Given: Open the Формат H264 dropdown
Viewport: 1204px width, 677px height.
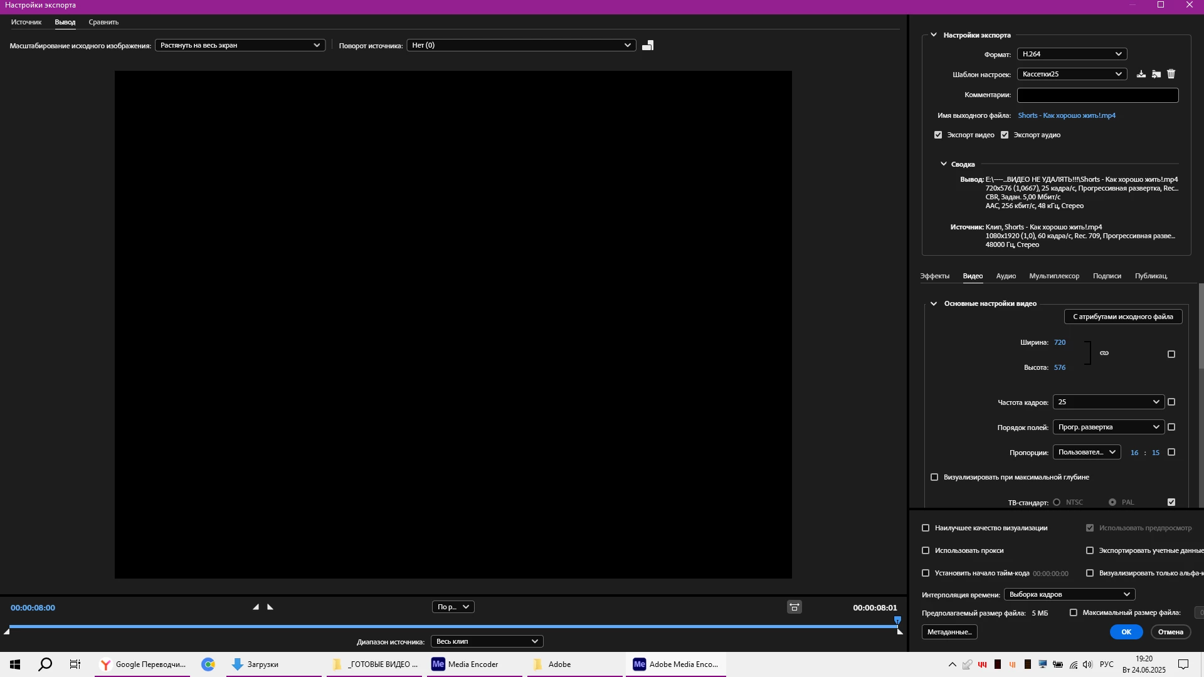Looking at the screenshot, I should tap(1072, 54).
